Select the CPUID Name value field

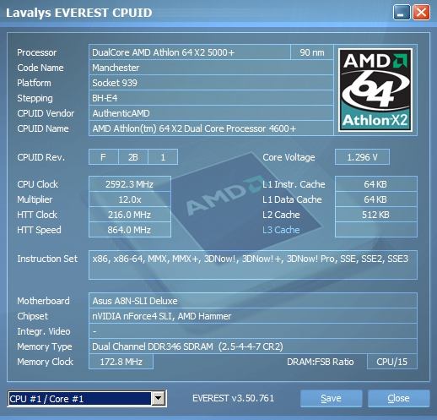coord(211,128)
